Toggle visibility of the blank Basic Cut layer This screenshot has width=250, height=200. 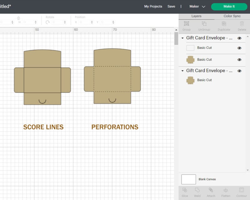coord(239,48)
